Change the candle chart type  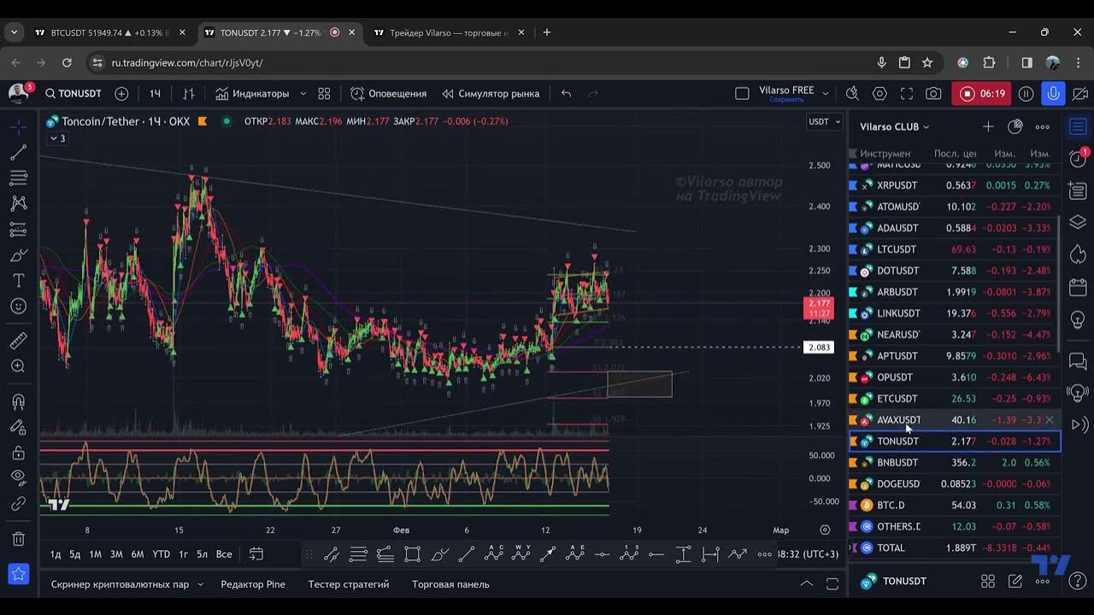[x=189, y=94]
